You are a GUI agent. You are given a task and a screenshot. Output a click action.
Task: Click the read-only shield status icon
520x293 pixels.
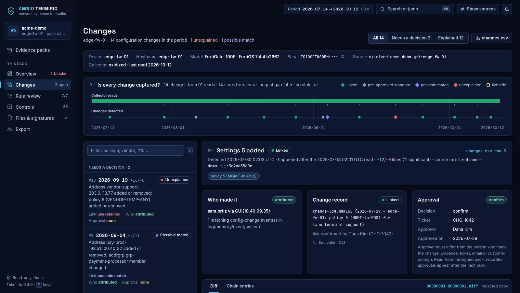(9, 278)
